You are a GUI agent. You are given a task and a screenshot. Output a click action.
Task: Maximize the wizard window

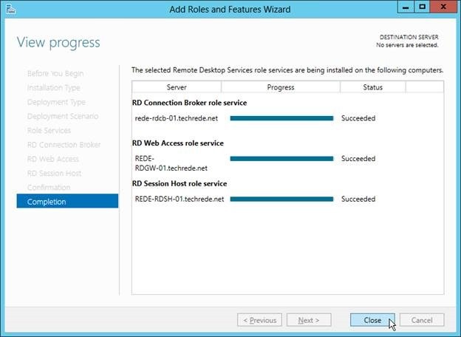[x=422, y=7]
